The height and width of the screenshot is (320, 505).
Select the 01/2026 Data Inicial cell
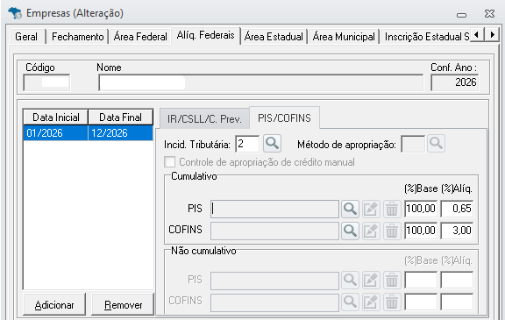click(x=56, y=133)
